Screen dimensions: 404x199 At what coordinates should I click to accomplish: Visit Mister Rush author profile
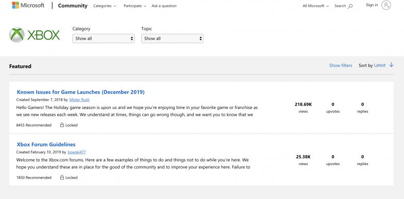[79, 100]
